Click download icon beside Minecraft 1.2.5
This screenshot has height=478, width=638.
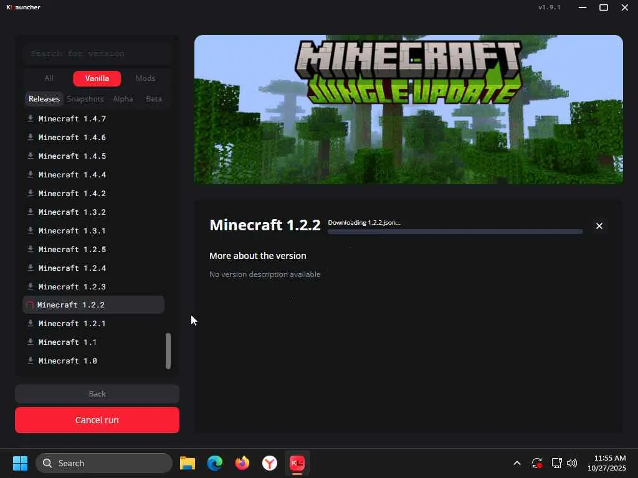(x=30, y=249)
